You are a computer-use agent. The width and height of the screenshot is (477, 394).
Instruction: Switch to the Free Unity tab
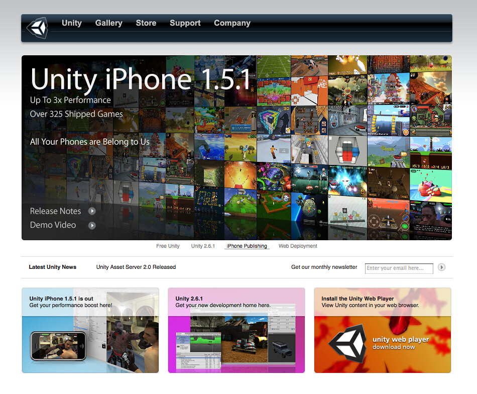tap(168, 246)
